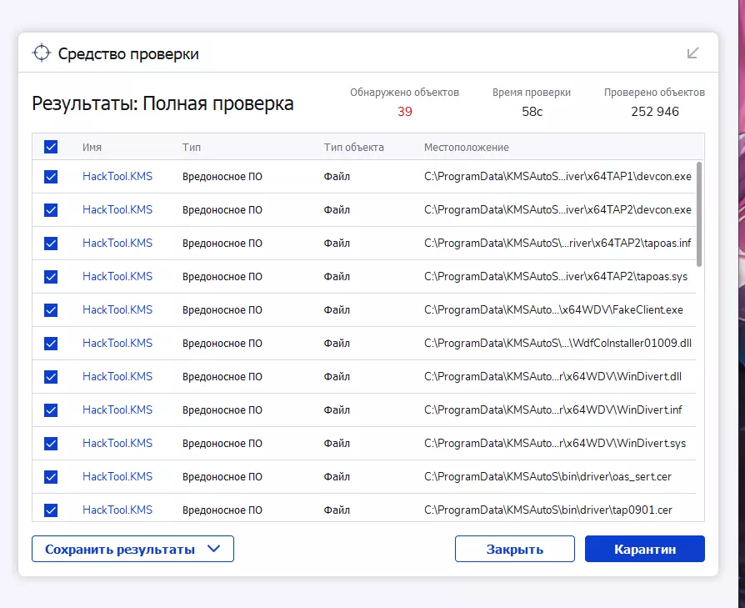The width and height of the screenshot is (745, 608).
Task: Sort by the Местоположение column header
Action: 466,148
